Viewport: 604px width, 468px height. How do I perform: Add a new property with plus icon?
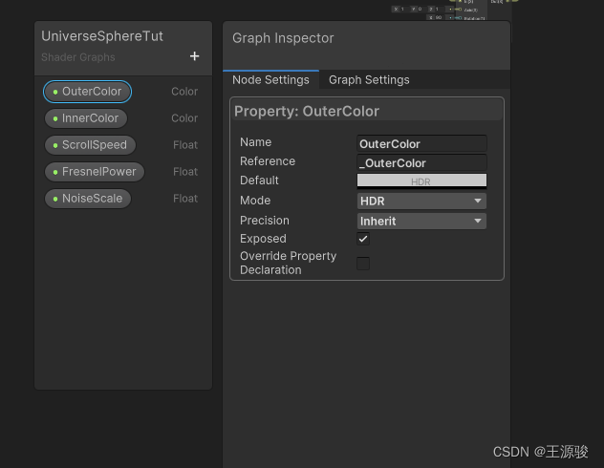[194, 56]
